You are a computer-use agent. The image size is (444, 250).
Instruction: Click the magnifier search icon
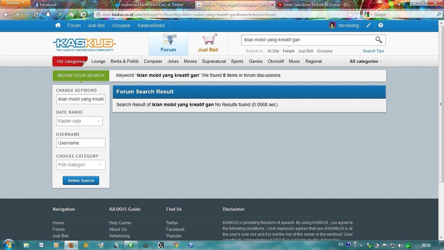tap(379, 40)
